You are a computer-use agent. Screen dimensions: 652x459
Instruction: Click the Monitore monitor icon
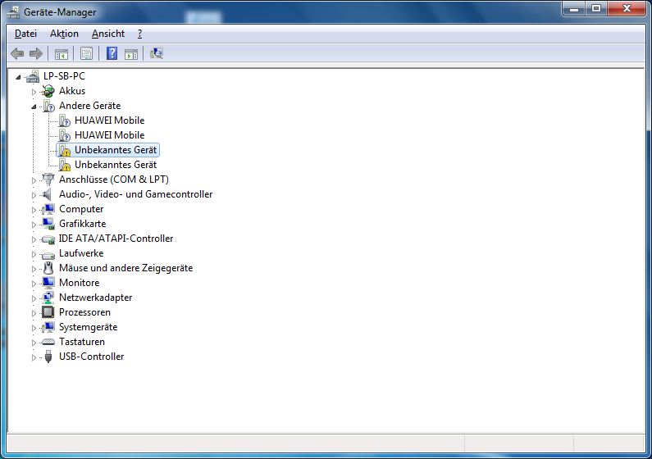click(x=48, y=283)
